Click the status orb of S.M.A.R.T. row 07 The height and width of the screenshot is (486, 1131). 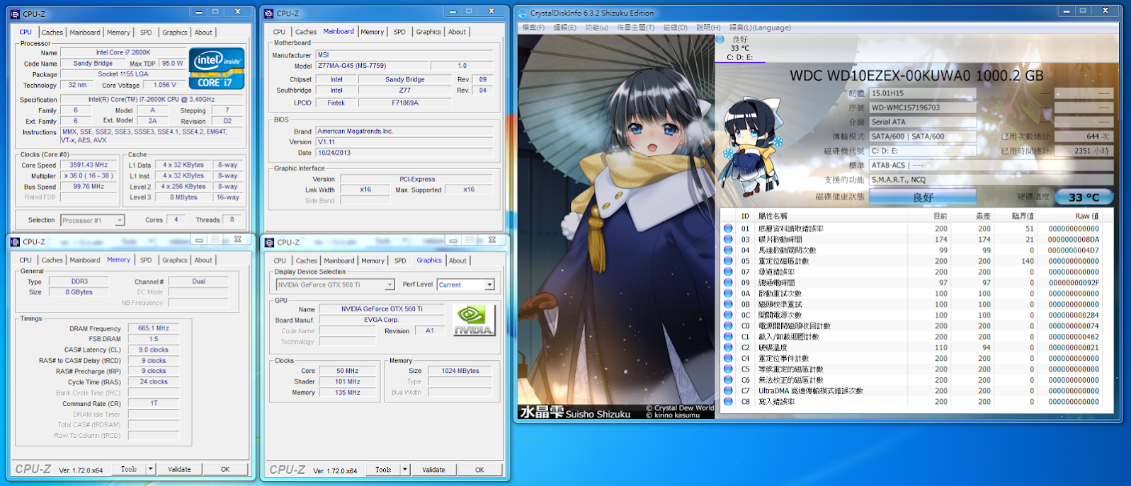pos(727,272)
